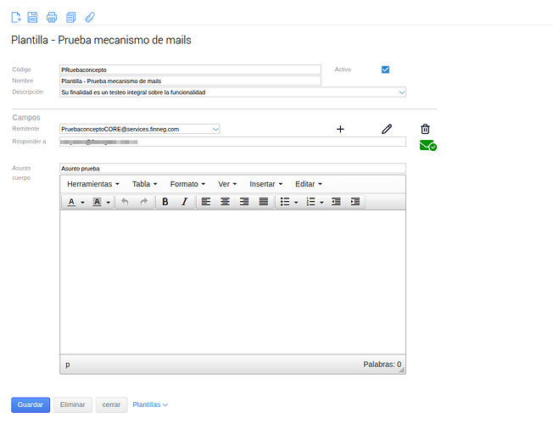
Task: Expand the Remitente sender dropdown
Action: tap(215, 129)
